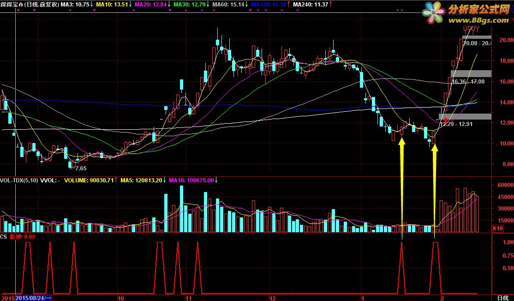Click the 日线 period label at bottom right
The width and height of the screenshot is (514, 301).
coord(503,298)
